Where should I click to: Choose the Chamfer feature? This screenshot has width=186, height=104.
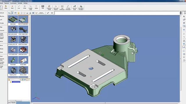(2, 31)
